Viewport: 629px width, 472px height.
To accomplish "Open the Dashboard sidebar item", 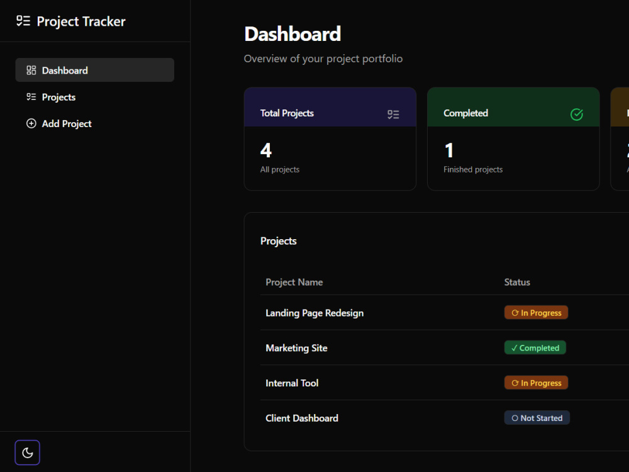I will click(95, 70).
